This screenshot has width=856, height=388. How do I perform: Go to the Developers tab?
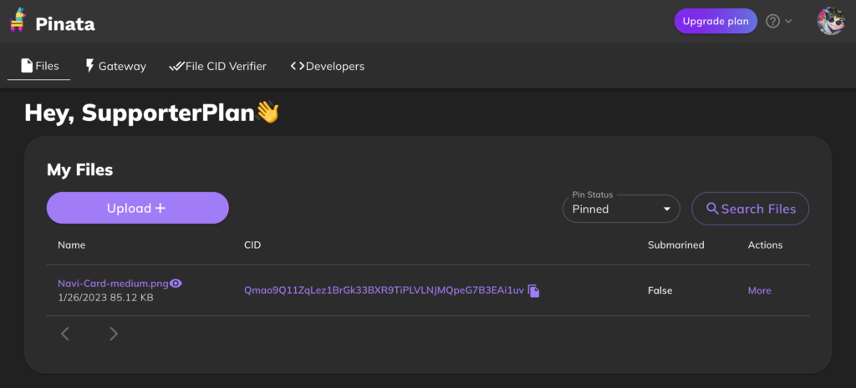click(x=328, y=67)
